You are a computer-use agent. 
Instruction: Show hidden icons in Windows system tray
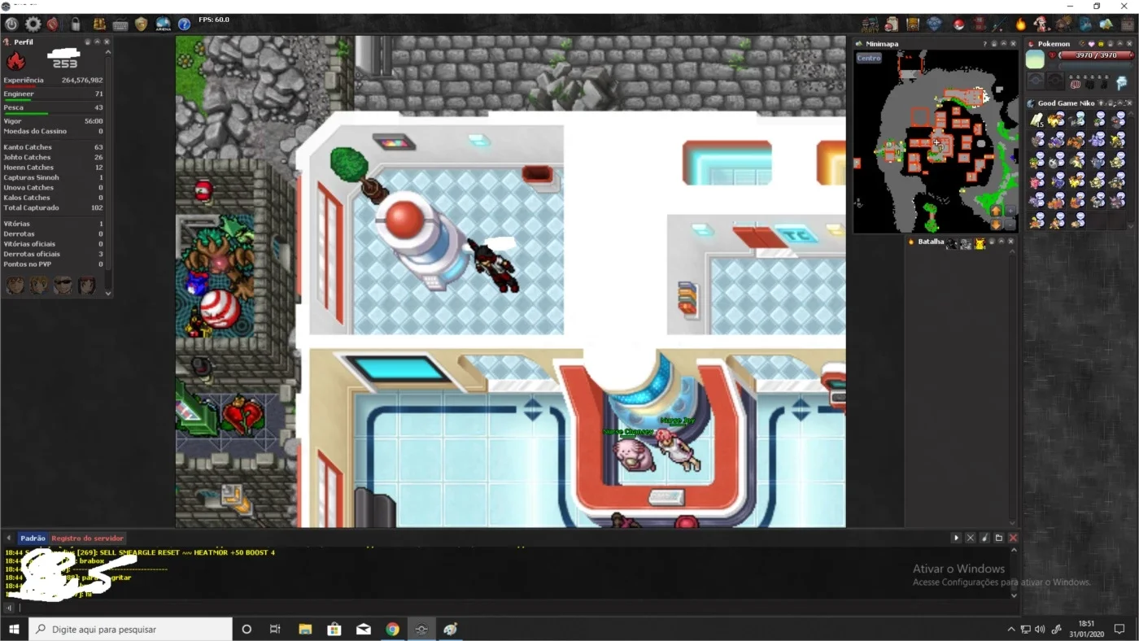pyautogui.click(x=1011, y=629)
